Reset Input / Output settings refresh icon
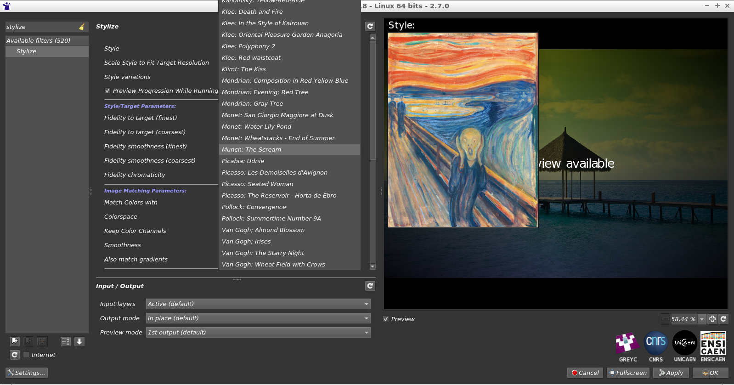 pyautogui.click(x=370, y=286)
